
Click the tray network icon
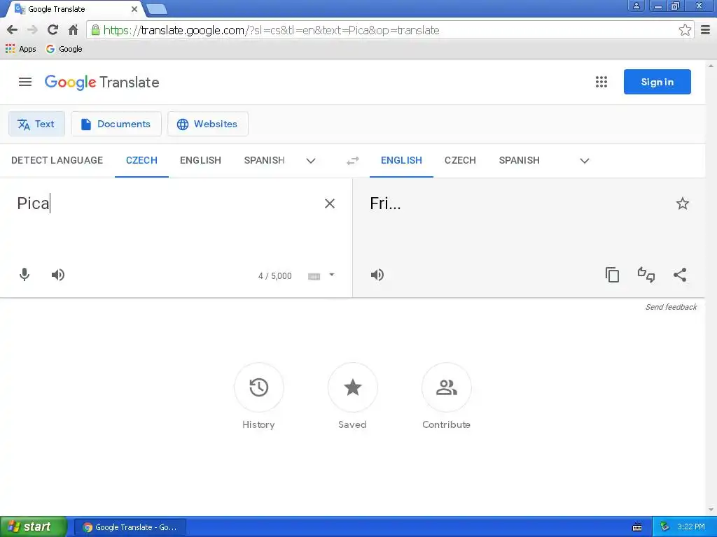665,527
